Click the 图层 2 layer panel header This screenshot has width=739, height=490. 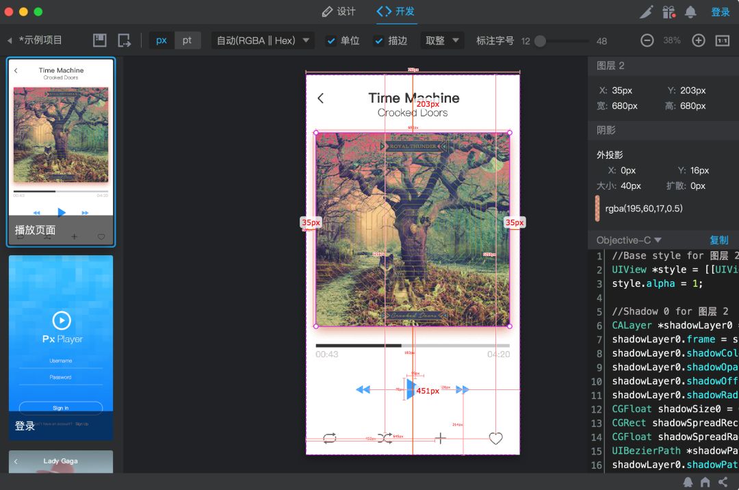[x=663, y=66]
